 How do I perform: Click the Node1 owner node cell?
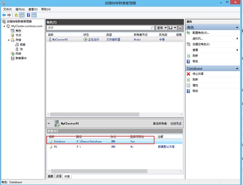coord(137,40)
